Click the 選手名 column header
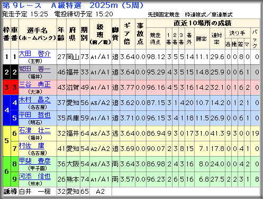The image size is (263, 199). [38, 34]
